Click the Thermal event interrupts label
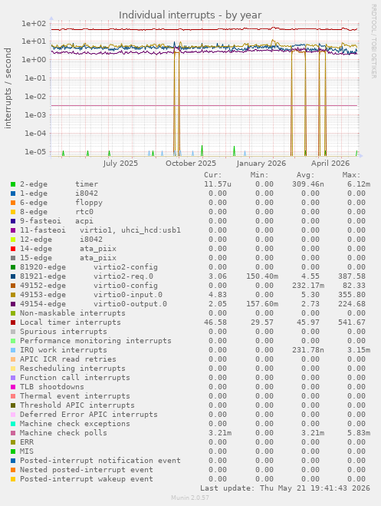Screen dimensions: 381x506 tap(75, 396)
